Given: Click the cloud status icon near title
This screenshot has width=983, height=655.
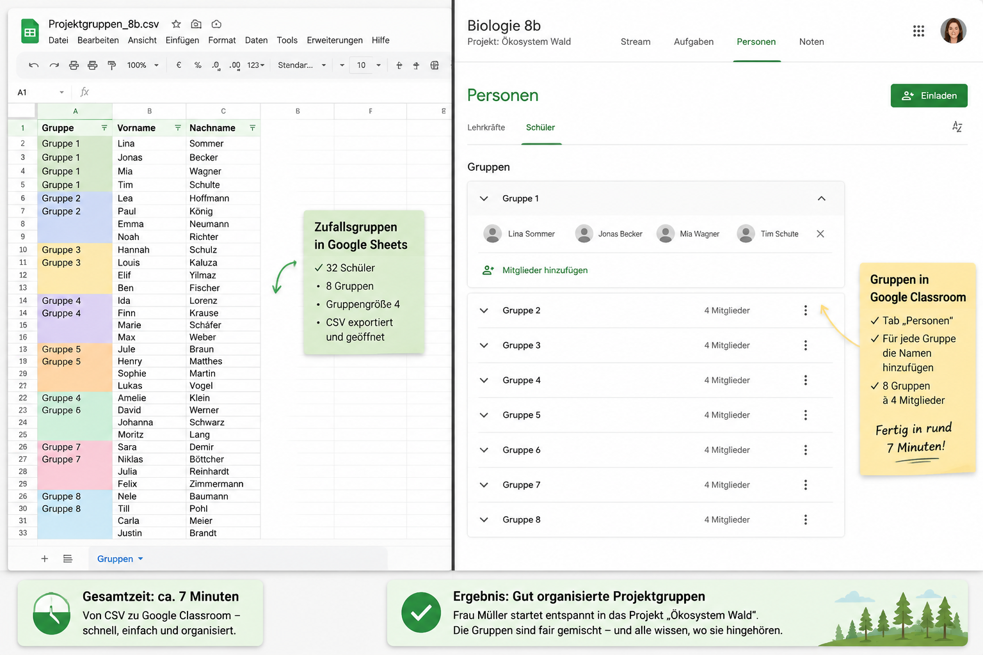Looking at the screenshot, I should 216,24.
